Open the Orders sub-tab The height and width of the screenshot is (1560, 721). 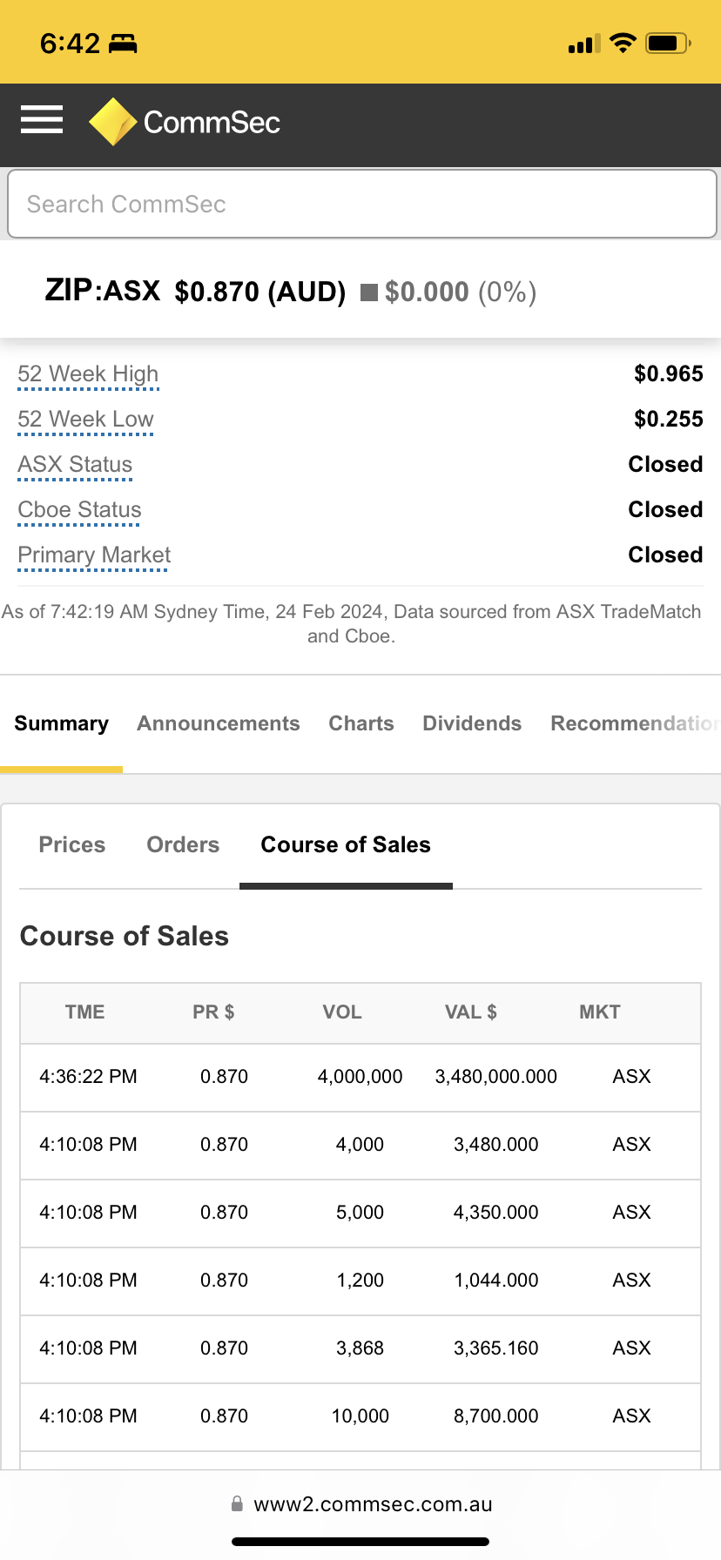183,844
